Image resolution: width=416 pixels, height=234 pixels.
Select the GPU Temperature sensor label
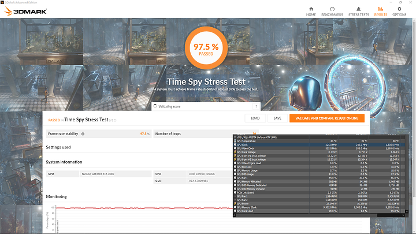[x=246, y=141]
